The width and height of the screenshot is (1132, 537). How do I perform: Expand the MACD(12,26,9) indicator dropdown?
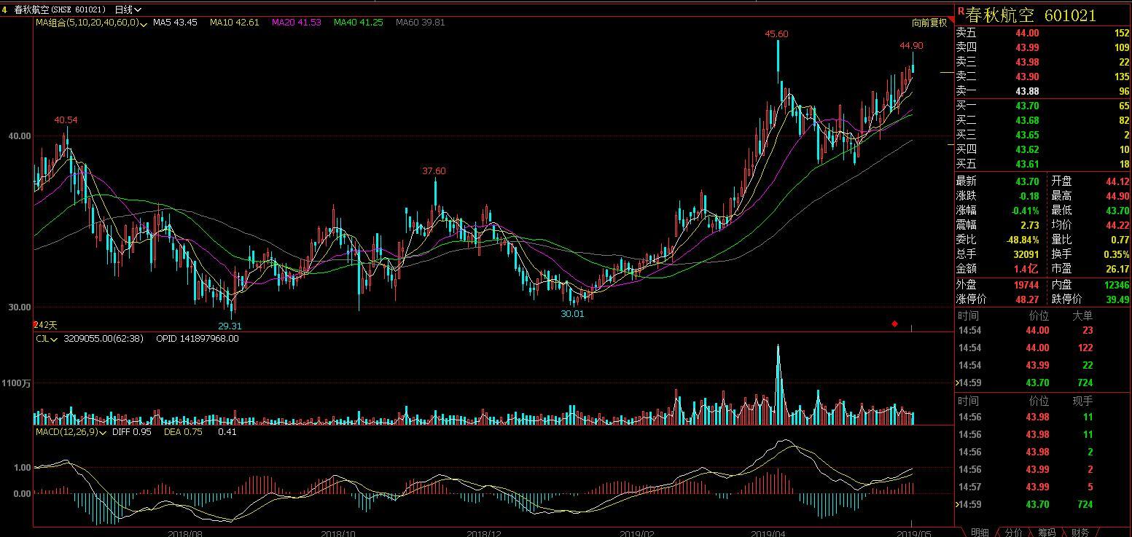coord(71,431)
